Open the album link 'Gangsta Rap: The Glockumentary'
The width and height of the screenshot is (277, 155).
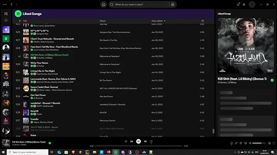pyautogui.click(x=115, y=32)
